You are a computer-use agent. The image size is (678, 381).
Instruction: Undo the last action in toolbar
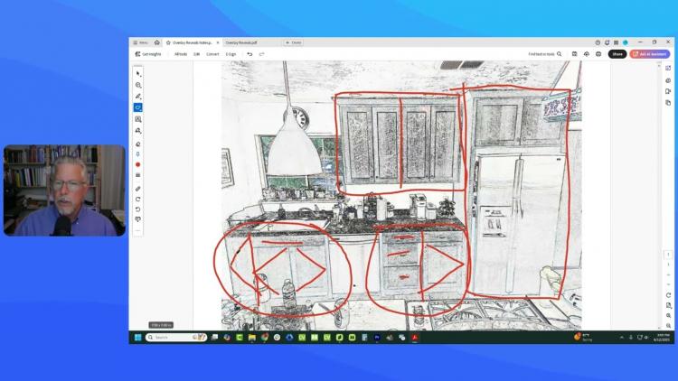pyautogui.click(x=250, y=54)
